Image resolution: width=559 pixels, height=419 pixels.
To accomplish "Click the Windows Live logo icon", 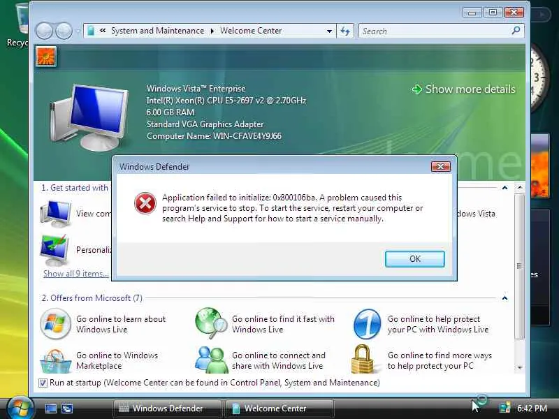I will pyautogui.click(x=55, y=323).
